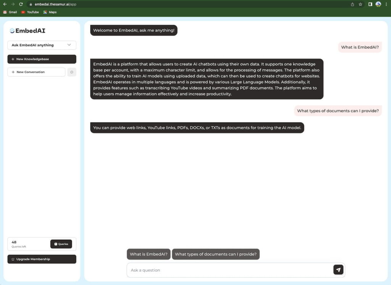Reload the page

tap(21, 4)
